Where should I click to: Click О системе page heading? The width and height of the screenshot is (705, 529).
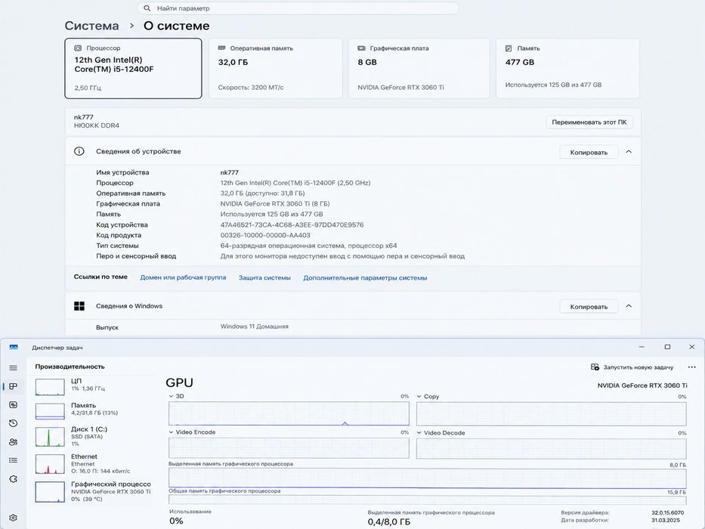point(176,26)
